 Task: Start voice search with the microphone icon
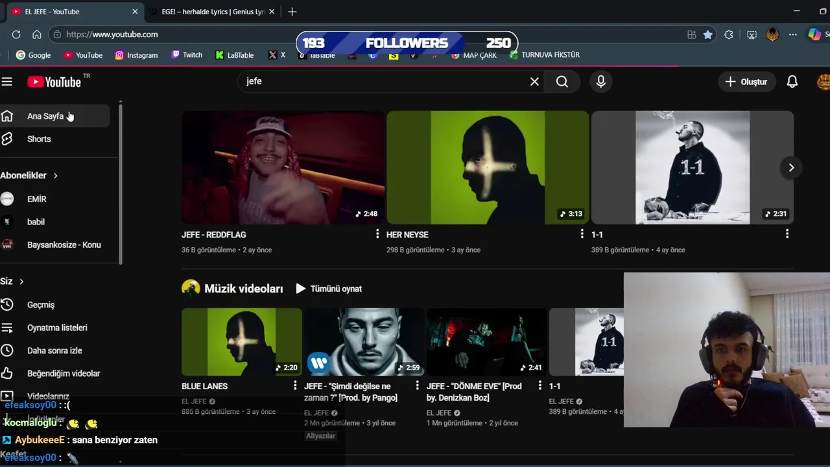(x=601, y=82)
